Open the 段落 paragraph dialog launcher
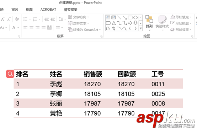The image size is (197, 130). click(x=101, y=37)
